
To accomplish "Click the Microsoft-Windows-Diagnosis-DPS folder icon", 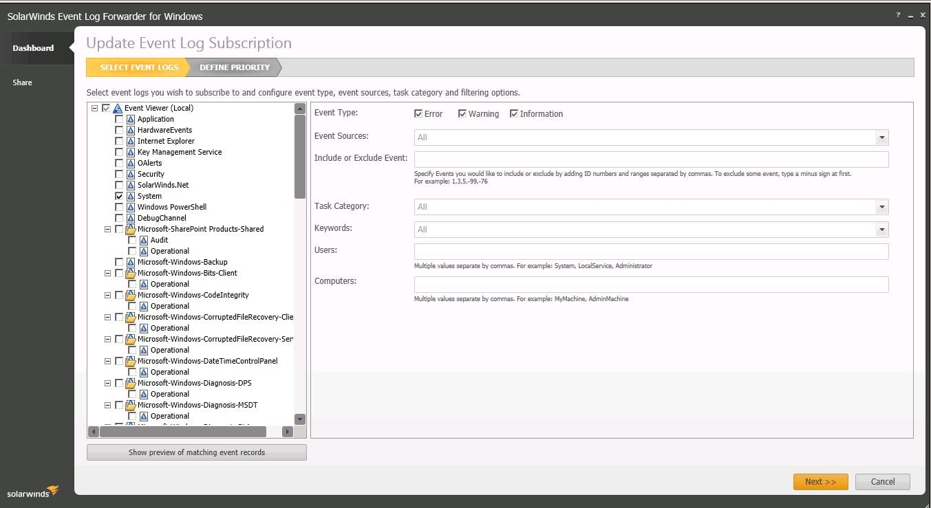I will [x=131, y=383].
